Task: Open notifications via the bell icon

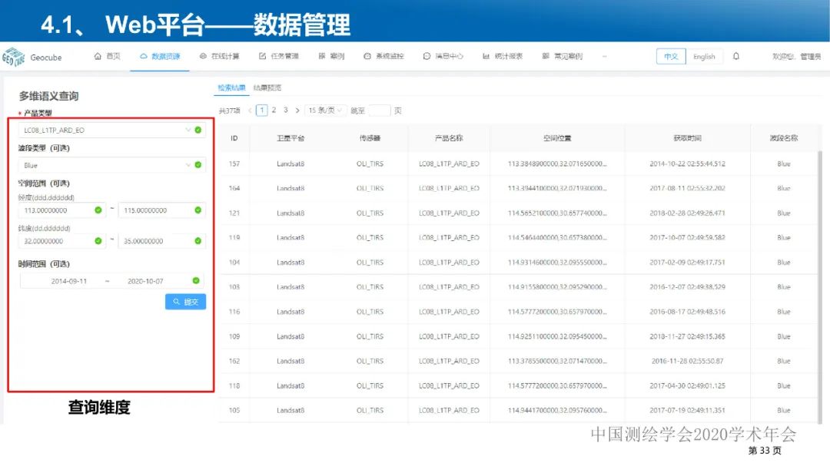Action: tap(735, 56)
